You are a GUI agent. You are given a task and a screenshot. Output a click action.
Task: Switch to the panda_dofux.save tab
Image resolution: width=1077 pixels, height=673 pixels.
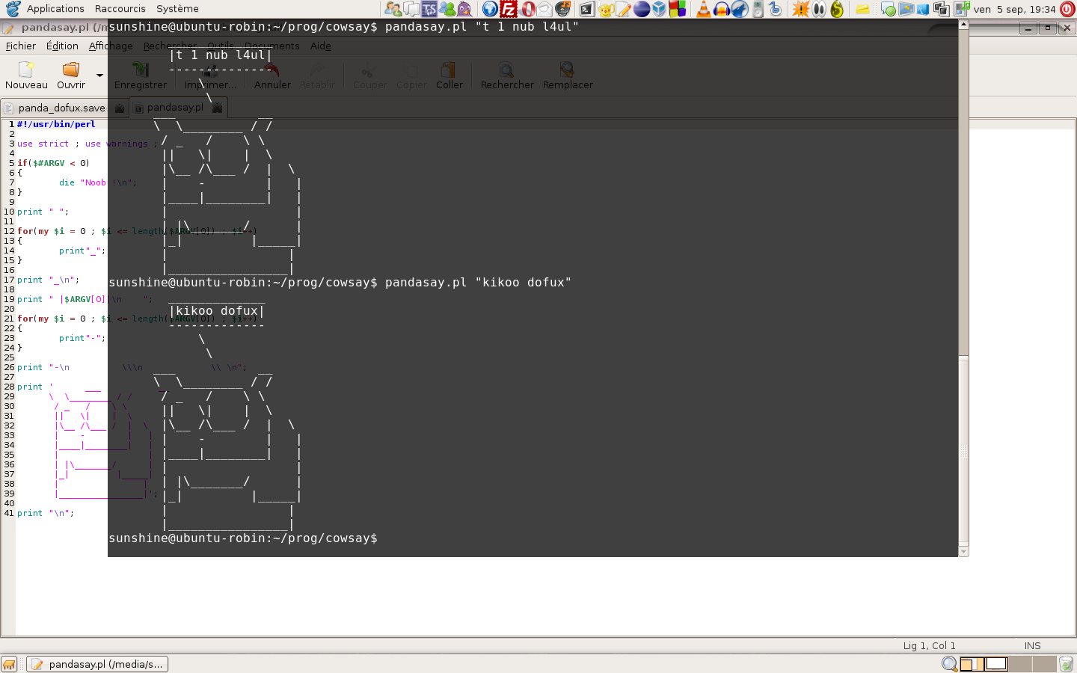click(x=61, y=108)
